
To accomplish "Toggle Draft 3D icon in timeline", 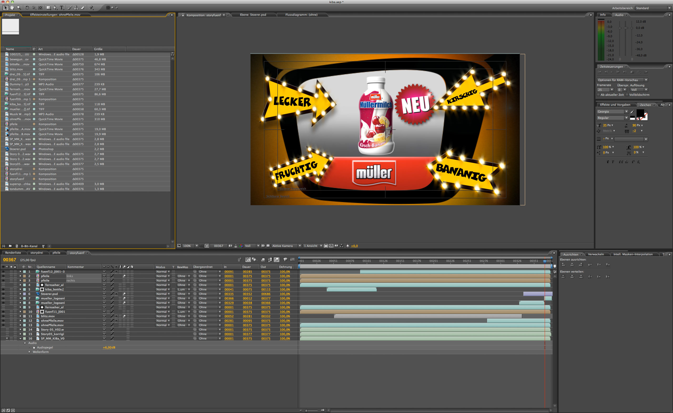I will tap(254, 260).
